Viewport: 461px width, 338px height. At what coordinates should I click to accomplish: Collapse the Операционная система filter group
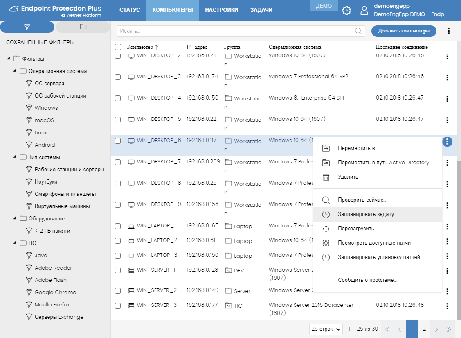(15, 71)
